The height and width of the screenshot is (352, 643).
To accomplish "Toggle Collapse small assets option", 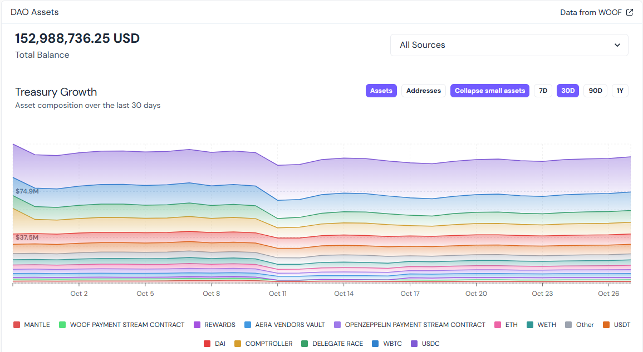I will tap(489, 91).
